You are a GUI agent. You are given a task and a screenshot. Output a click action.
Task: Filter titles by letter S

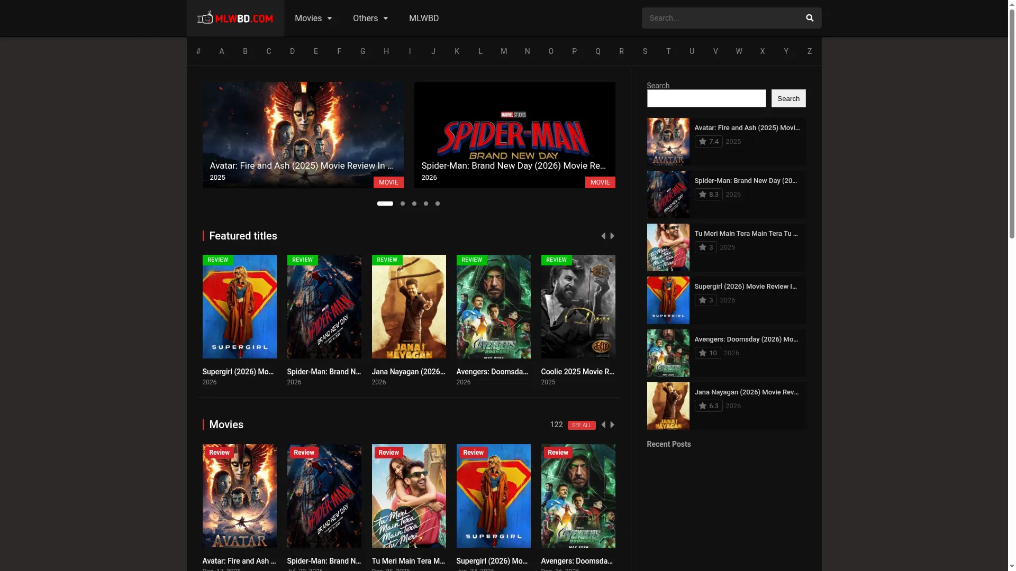[x=645, y=51]
